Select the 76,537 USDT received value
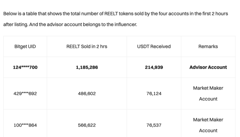The width and height of the screenshot is (240, 137). point(154,125)
